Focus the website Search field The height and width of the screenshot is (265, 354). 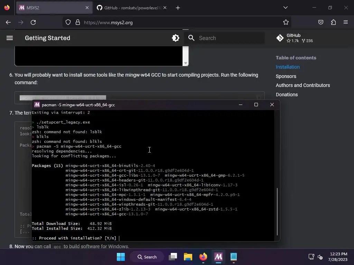[224, 38]
